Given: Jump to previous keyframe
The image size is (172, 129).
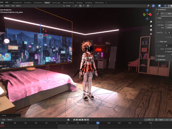Looking at the screenshot, I should point(77,120).
